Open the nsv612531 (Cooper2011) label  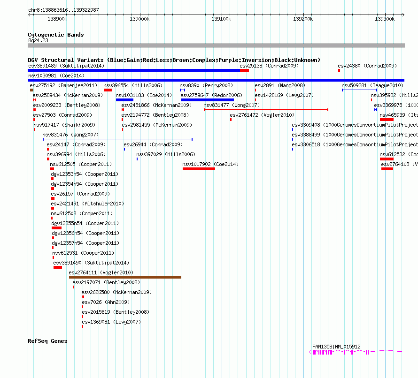83,253
